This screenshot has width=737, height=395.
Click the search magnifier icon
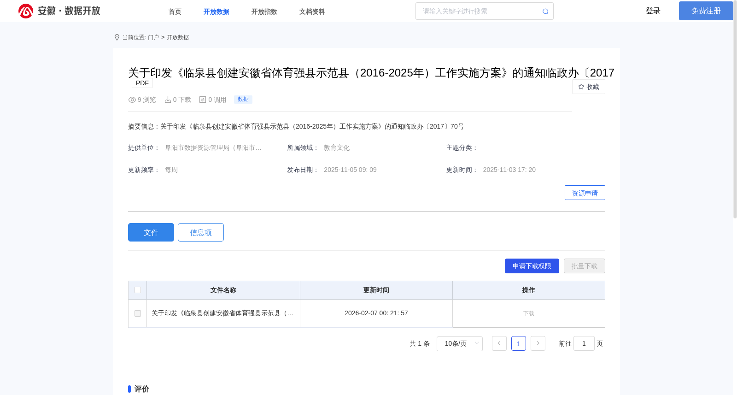point(545,12)
